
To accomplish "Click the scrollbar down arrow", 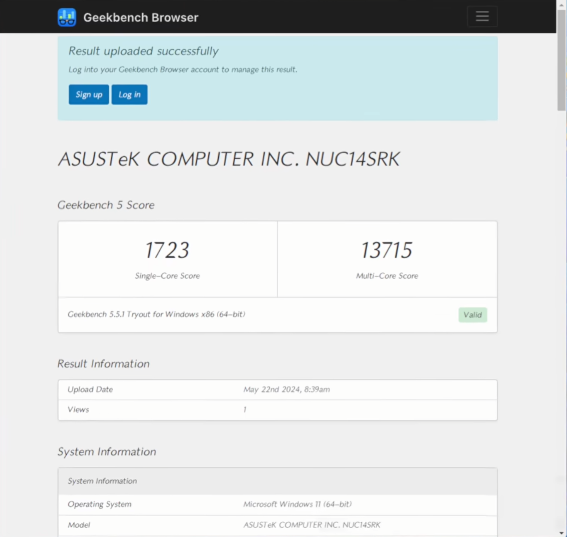I will [x=561, y=533].
